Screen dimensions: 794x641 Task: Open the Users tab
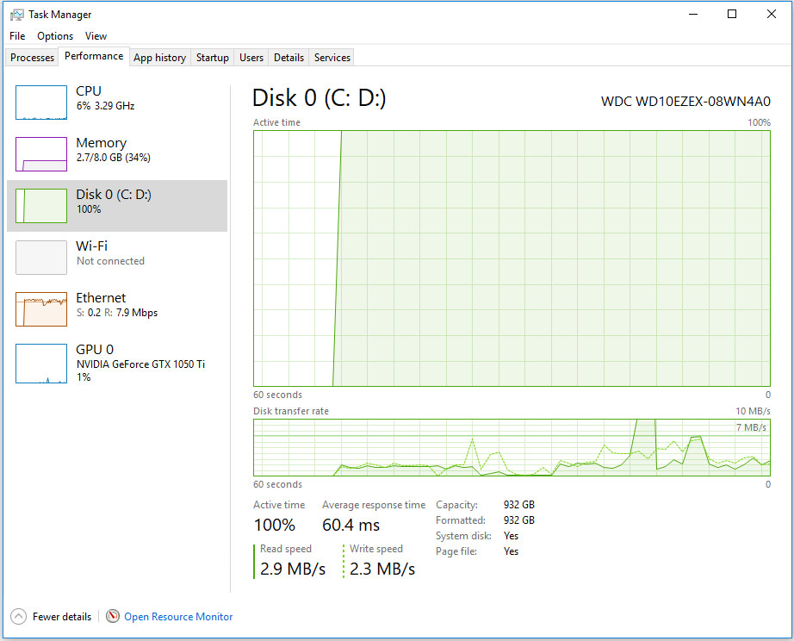coord(251,58)
